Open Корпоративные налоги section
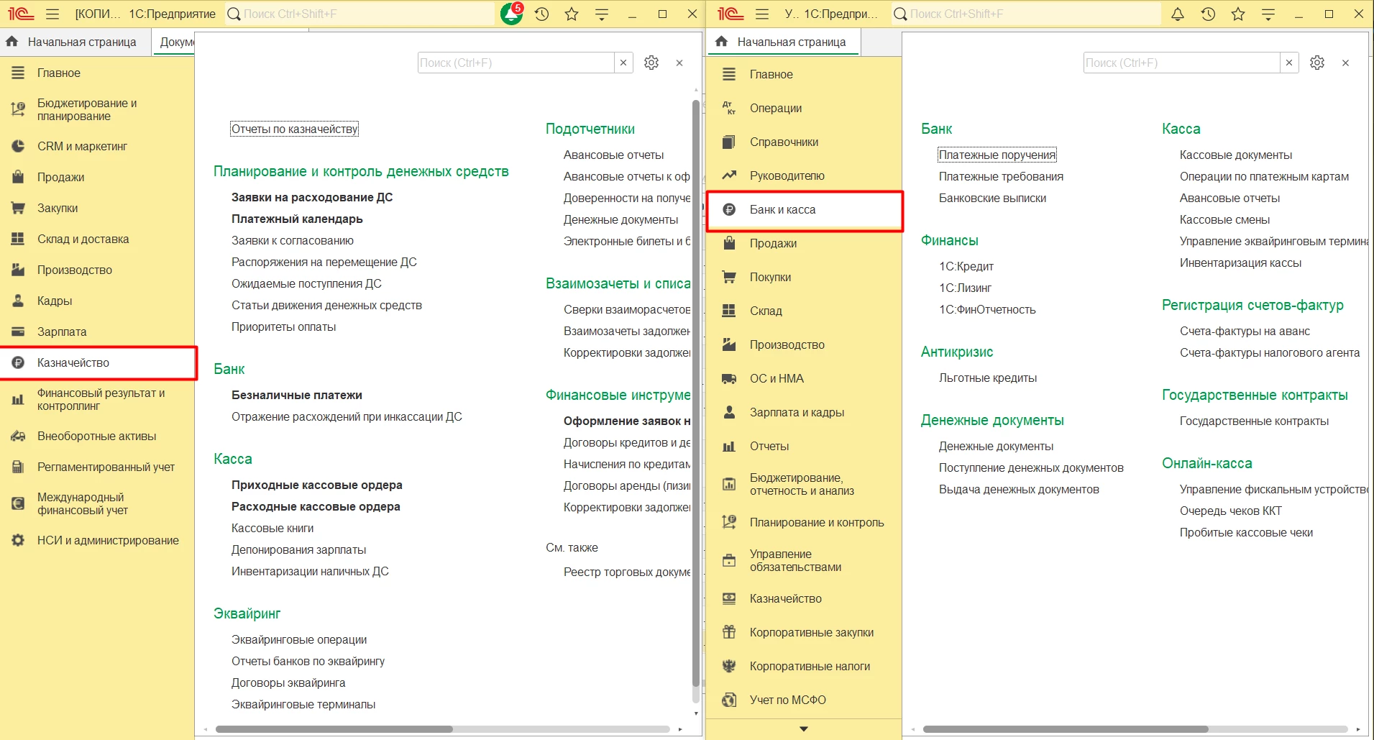 (804, 666)
